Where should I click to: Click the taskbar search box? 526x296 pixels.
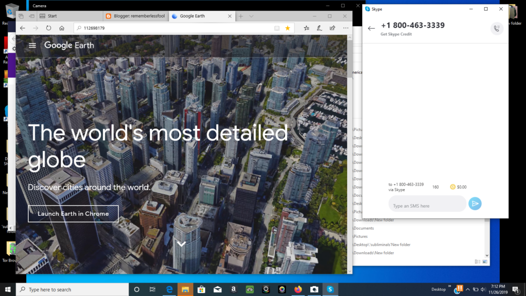pos(72,289)
